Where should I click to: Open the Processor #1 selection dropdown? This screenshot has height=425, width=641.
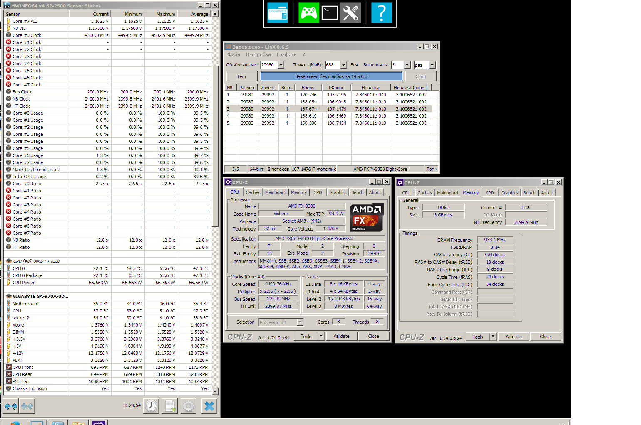(x=300, y=322)
